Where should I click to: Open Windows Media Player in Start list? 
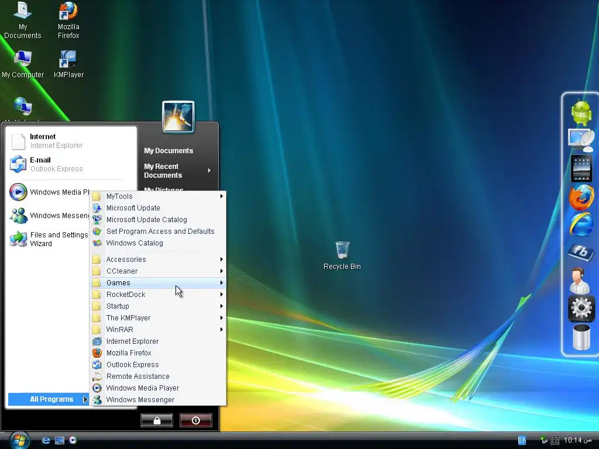click(x=49, y=192)
